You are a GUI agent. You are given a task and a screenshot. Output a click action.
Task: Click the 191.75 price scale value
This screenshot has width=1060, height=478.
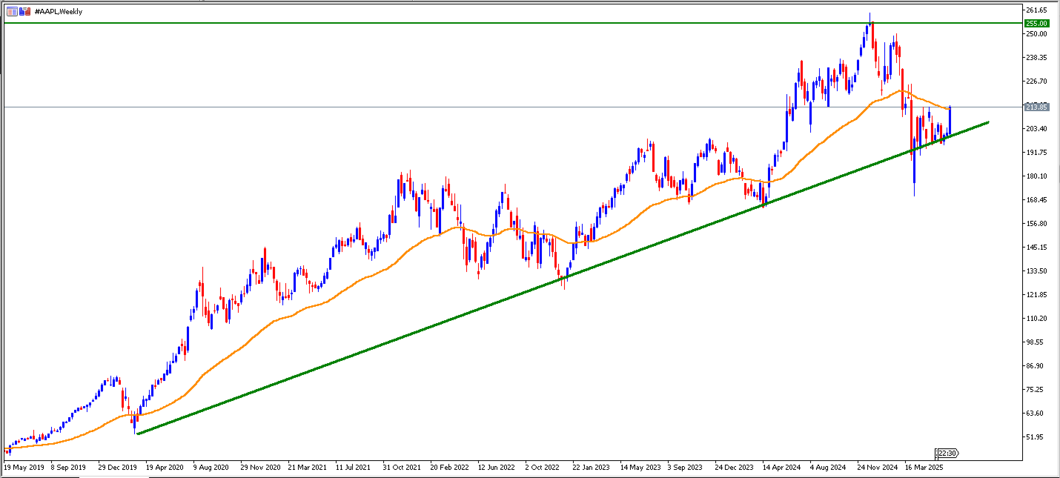click(x=1036, y=152)
